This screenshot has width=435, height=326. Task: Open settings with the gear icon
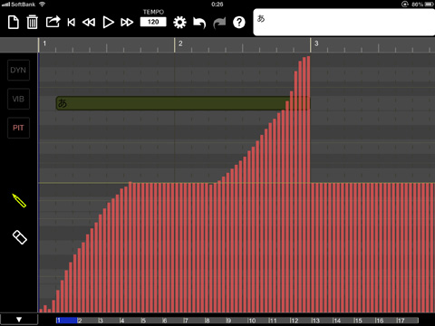pos(179,23)
